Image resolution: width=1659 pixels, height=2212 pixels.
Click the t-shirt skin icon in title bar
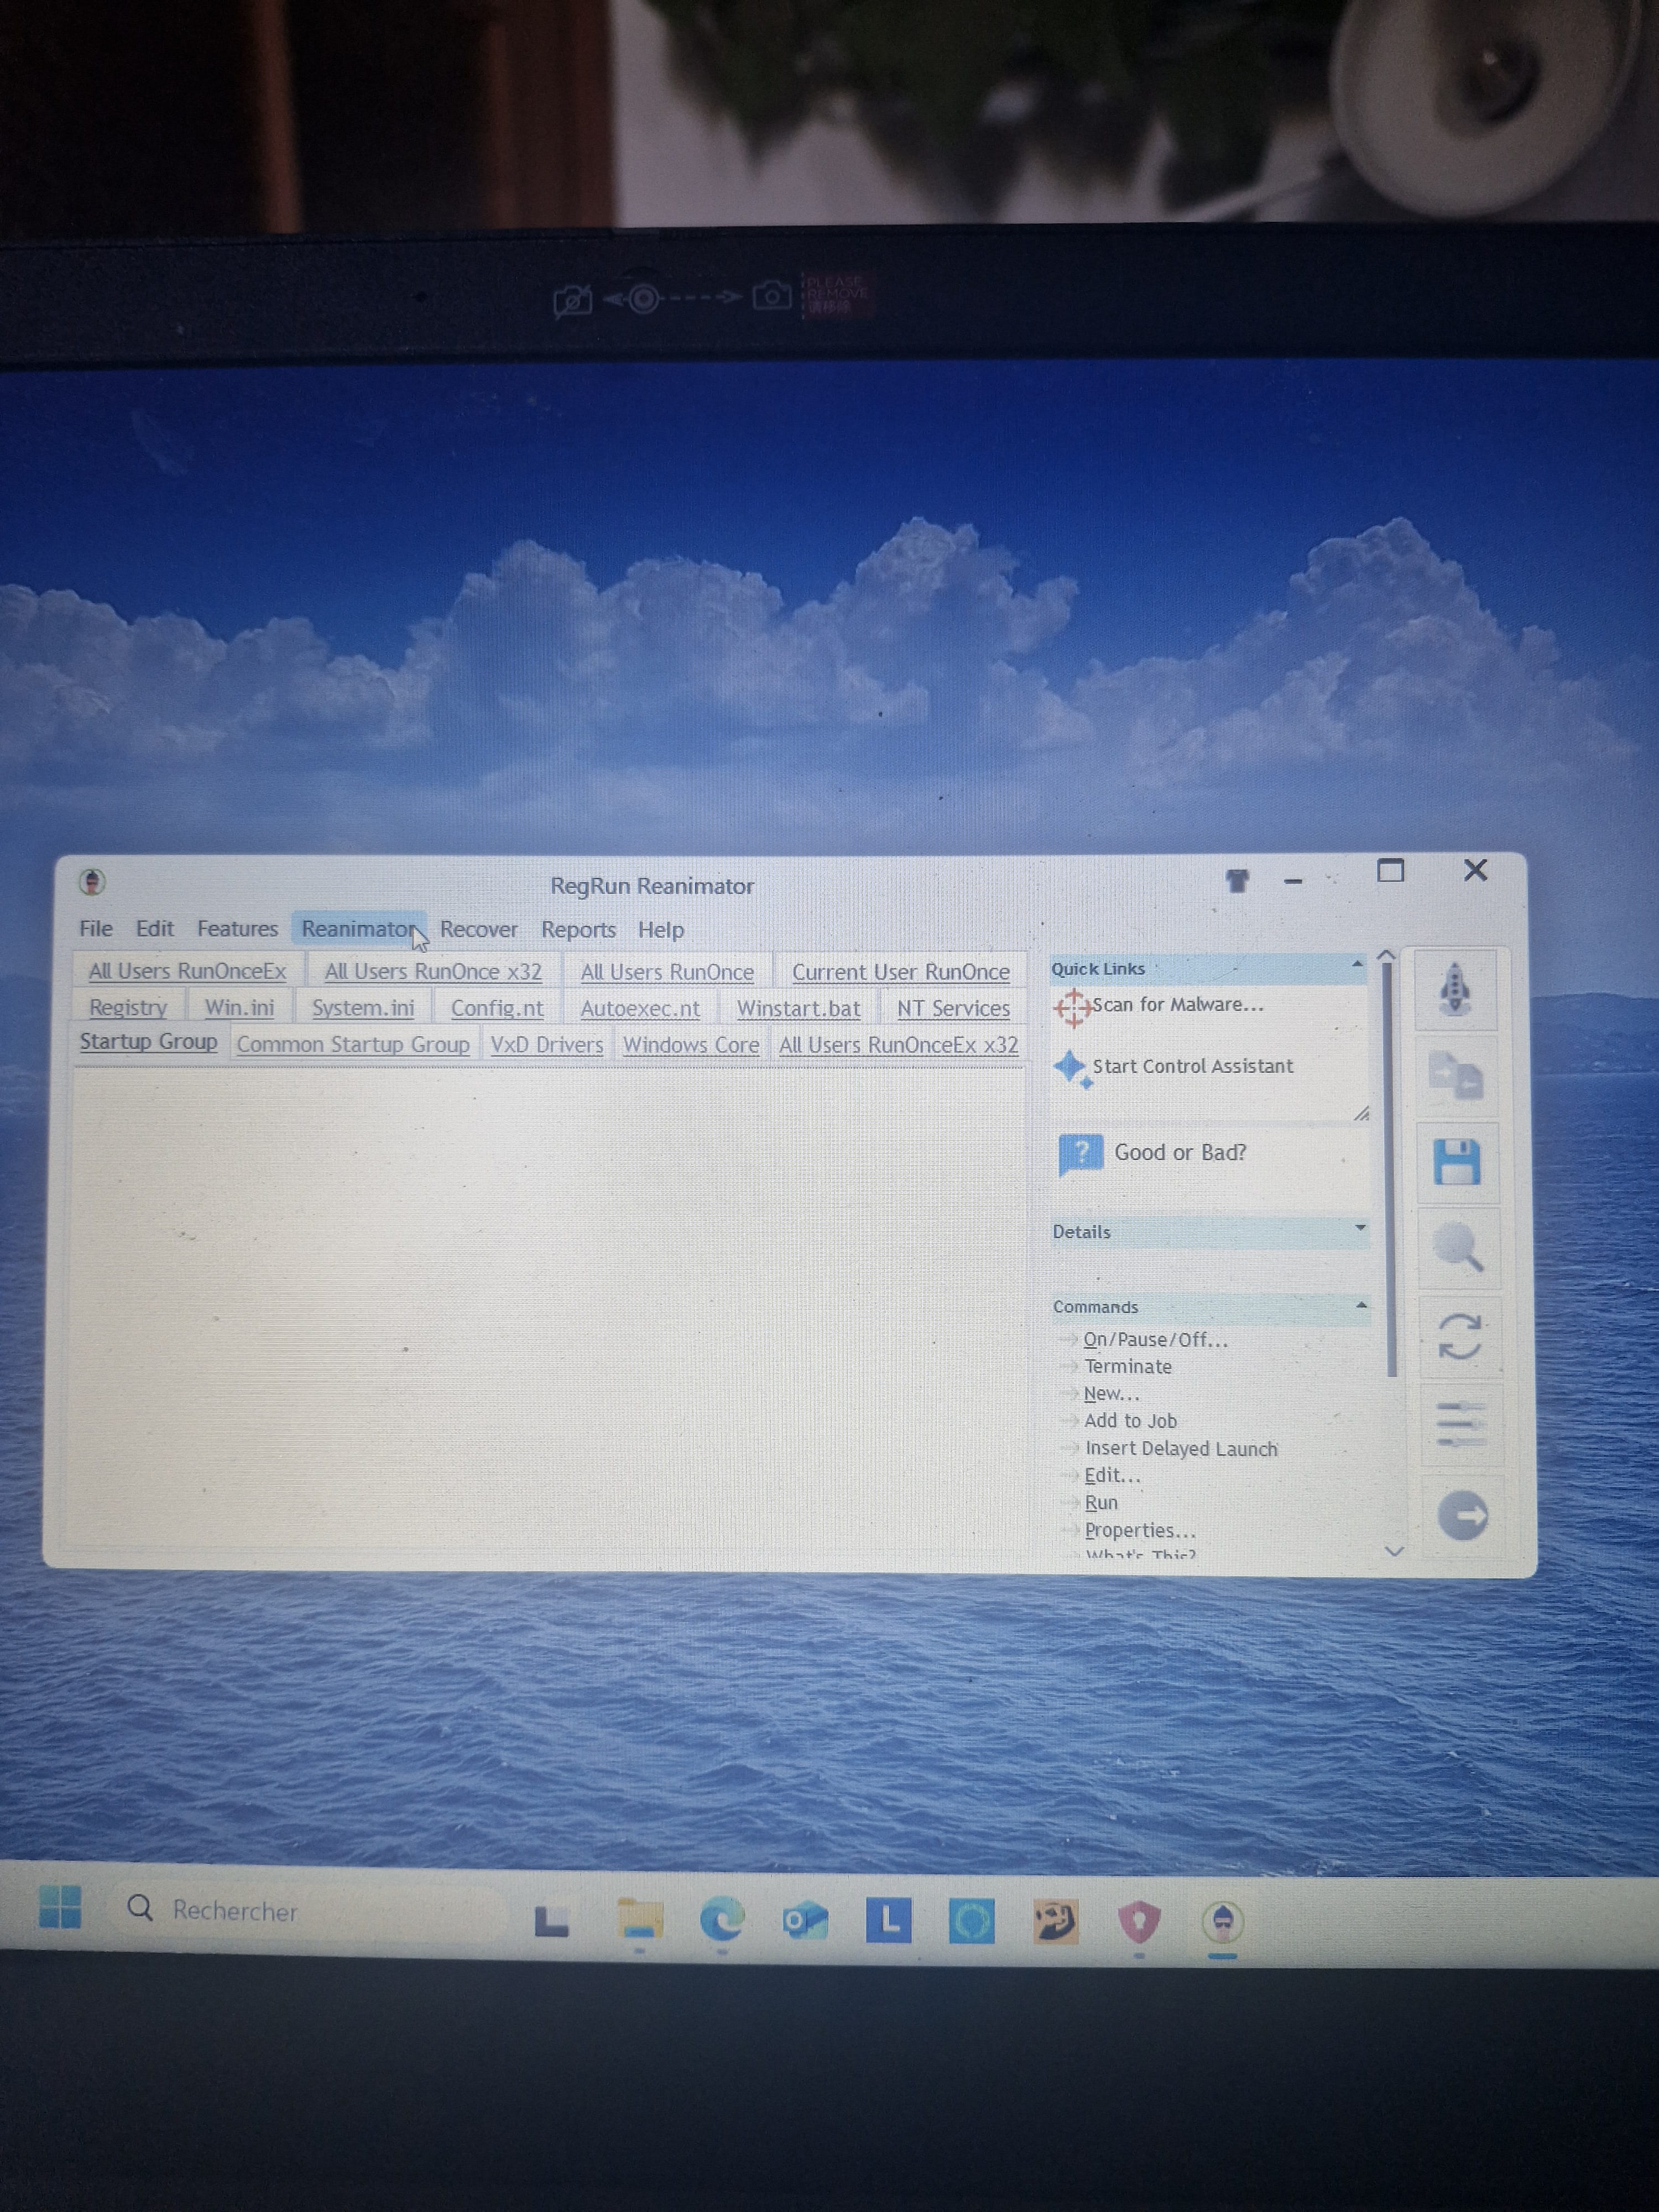[1237, 880]
